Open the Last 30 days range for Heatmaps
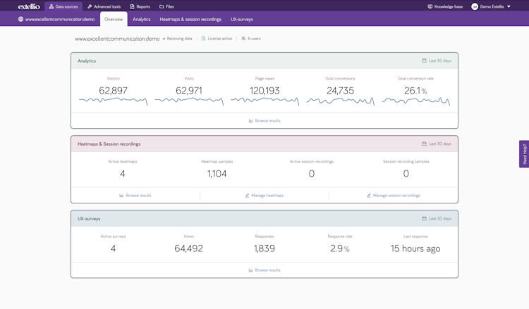529x309 pixels. (437, 144)
